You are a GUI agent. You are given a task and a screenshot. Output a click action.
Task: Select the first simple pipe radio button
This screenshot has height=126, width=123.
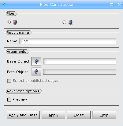click(x=9, y=22)
